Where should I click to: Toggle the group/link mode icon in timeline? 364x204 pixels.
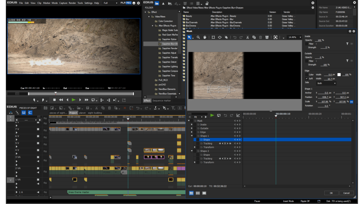(24, 113)
